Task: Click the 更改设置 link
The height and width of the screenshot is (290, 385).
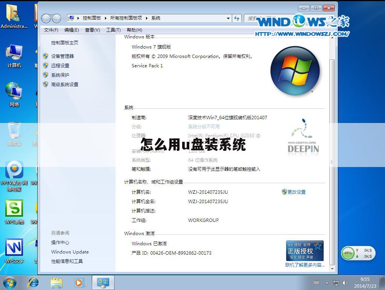Action: [x=297, y=192]
